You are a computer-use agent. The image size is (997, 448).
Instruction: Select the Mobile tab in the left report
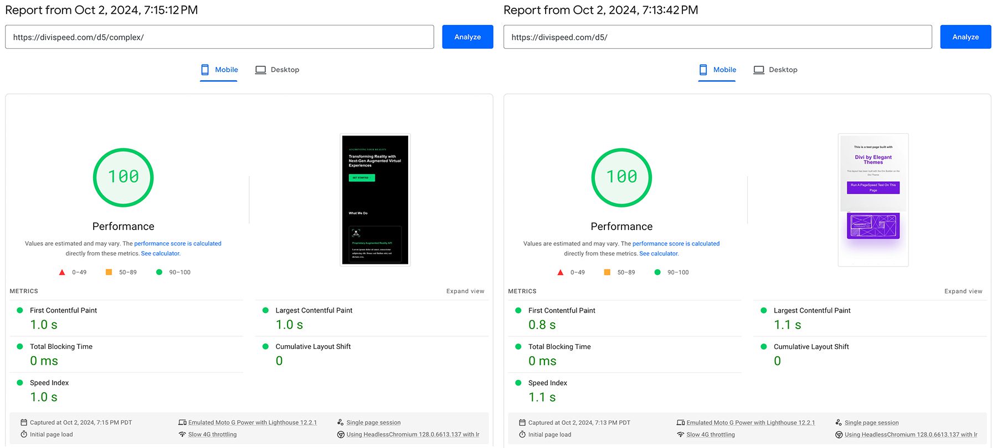[219, 70]
